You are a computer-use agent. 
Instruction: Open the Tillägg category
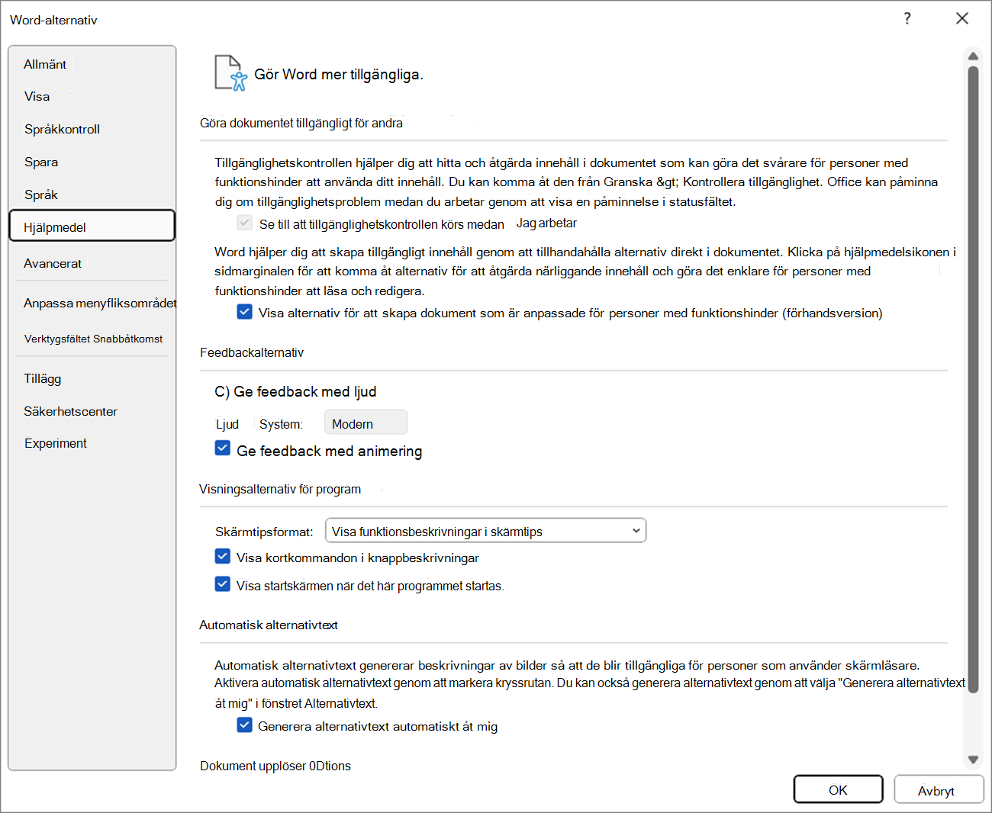(x=43, y=378)
